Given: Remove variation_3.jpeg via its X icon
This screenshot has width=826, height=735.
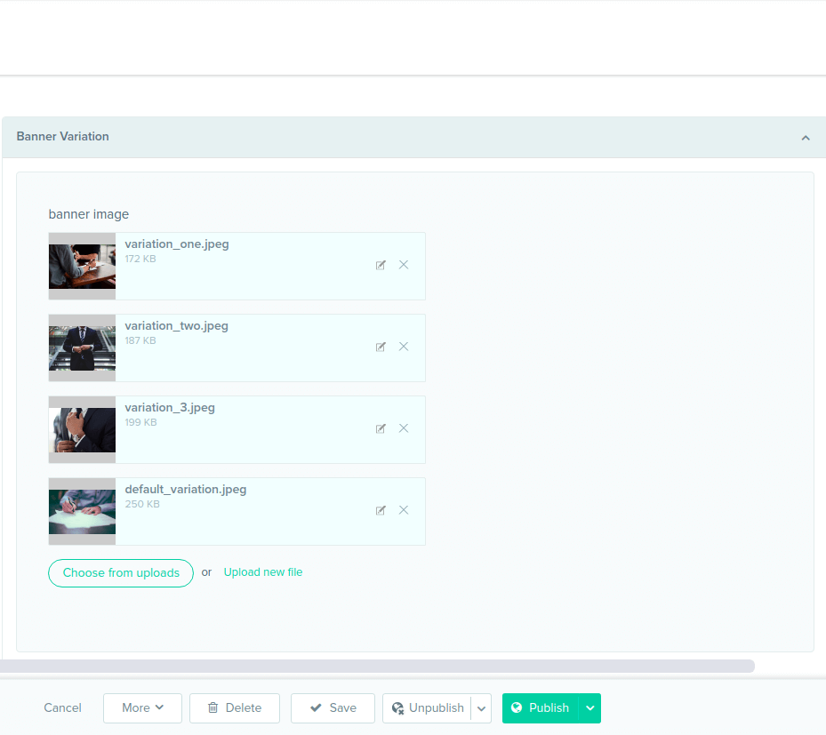Looking at the screenshot, I should coord(404,428).
